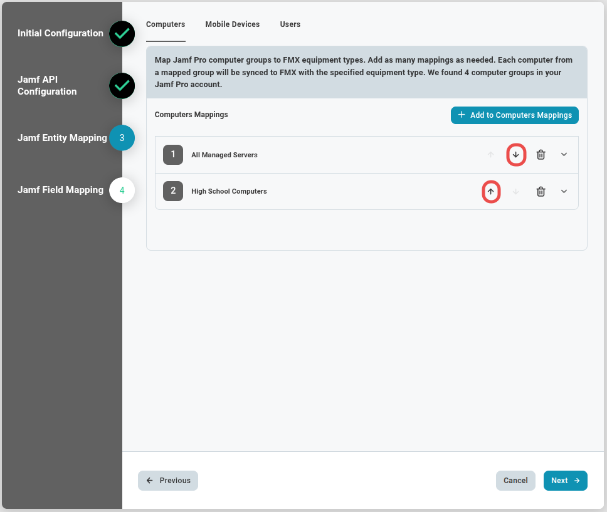The image size is (607, 512).
Task: Open the Mobile Devices tab
Action: click(x=232, y=24)
